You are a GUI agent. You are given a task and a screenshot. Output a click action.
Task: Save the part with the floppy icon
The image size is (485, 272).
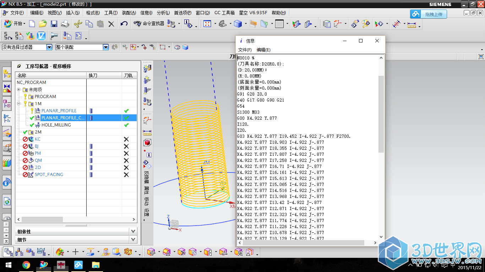point(54,24)
